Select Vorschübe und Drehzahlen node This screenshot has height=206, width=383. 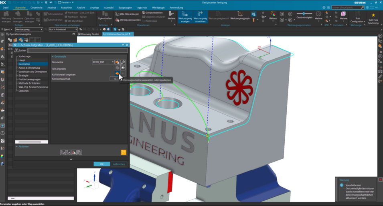click(33, 72)
